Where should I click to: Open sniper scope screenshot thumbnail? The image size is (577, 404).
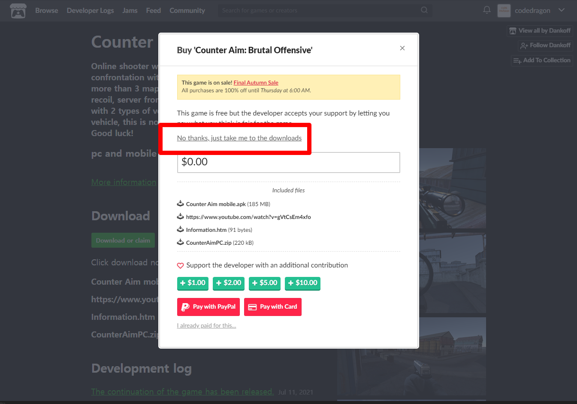tap(453, 189)
